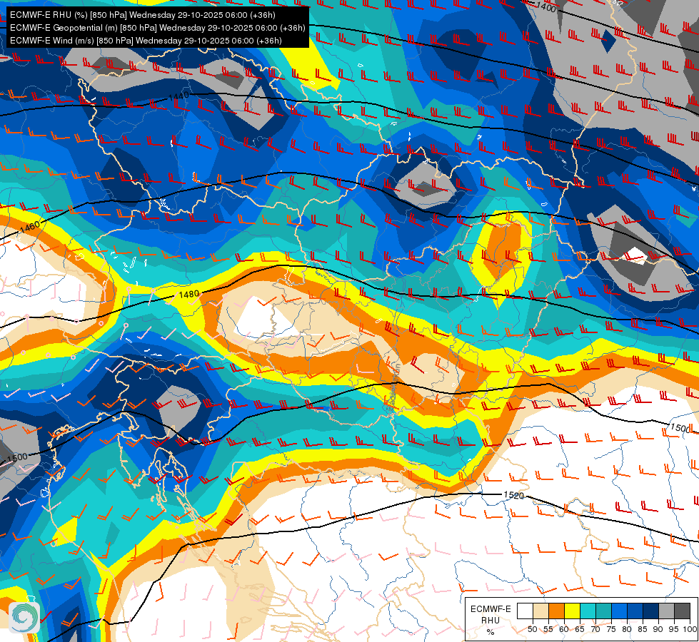Click the beige 50-55 legend swatch

pos(540,611)
